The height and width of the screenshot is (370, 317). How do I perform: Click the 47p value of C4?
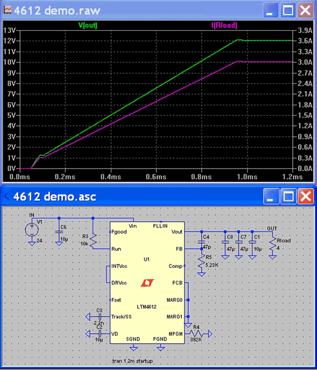207,247
